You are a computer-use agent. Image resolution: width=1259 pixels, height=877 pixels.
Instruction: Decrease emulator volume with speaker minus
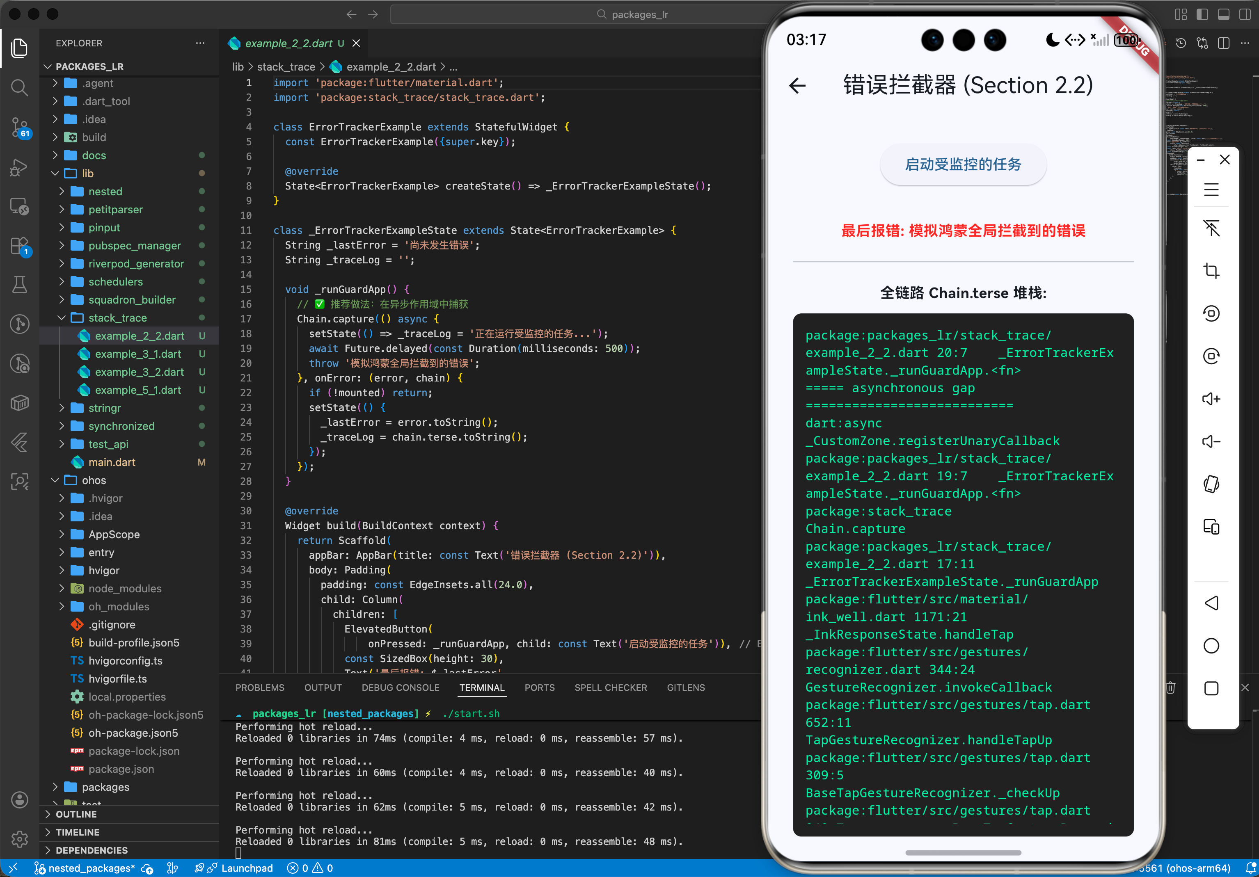[x=1211, y=441]
